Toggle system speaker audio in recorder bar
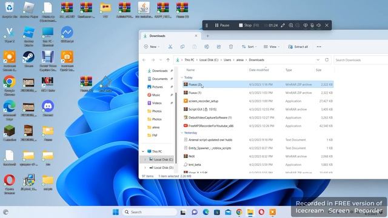The height and width of the screenshot is (218, 388). 319,25
